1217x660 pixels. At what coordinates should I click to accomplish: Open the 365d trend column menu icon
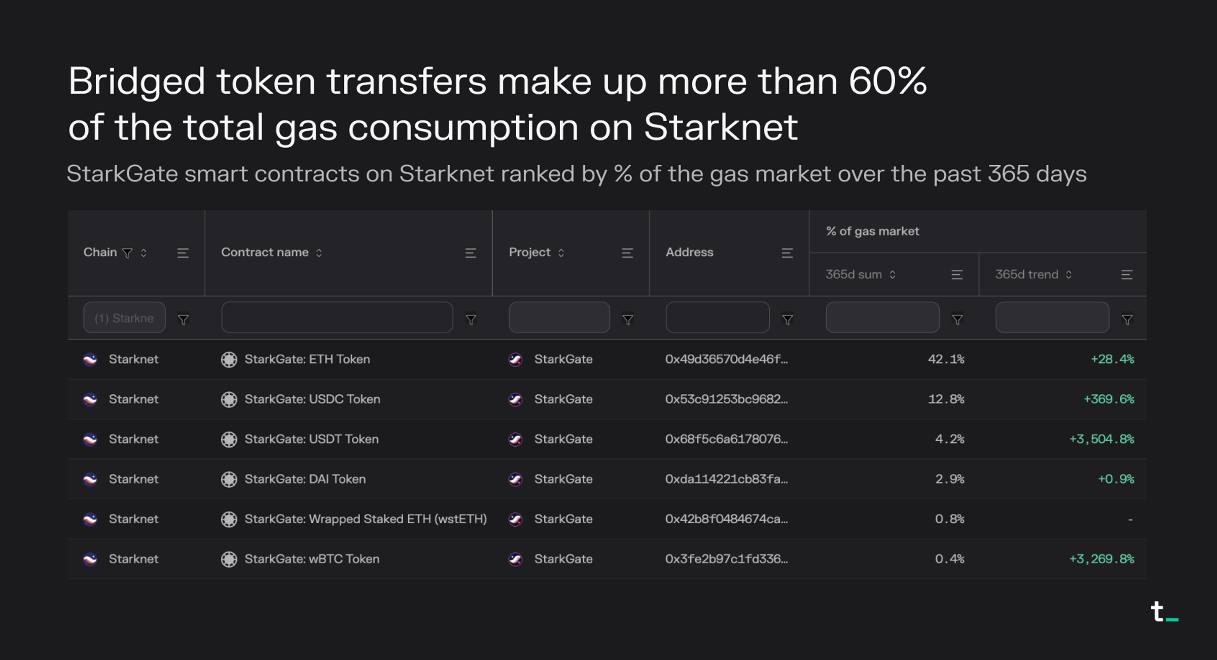1127,275
